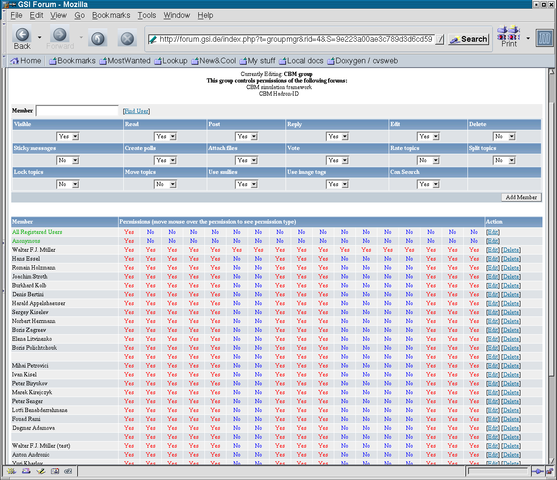
Task: Open Composer from the status bar
Action: tap(40, 471)
